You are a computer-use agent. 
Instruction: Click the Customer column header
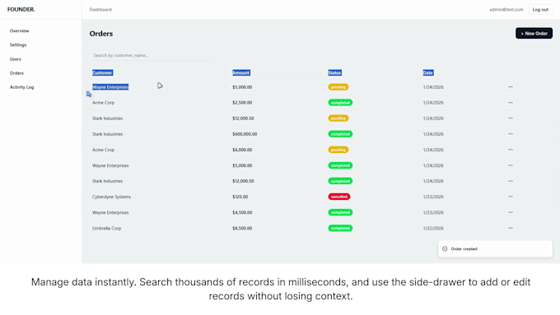(102, 72)
